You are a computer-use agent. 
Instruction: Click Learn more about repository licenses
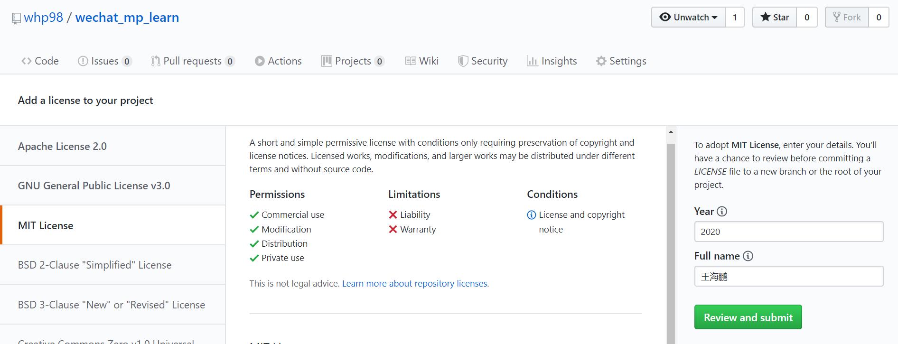(415, 283)
